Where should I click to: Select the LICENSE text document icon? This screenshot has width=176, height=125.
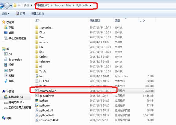pos(37,81)
